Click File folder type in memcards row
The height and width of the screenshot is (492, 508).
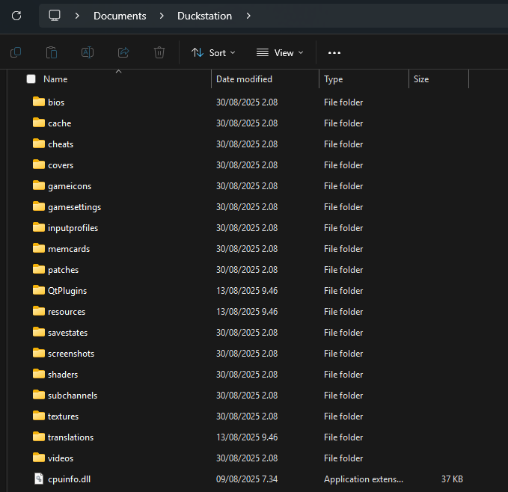point(343,249)
